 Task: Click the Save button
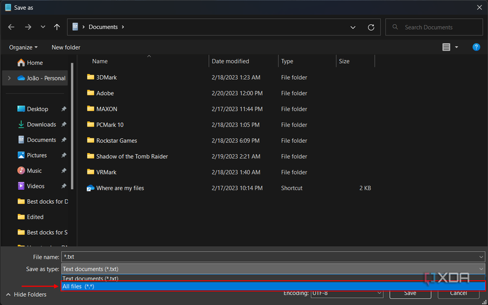coord(410,293)
